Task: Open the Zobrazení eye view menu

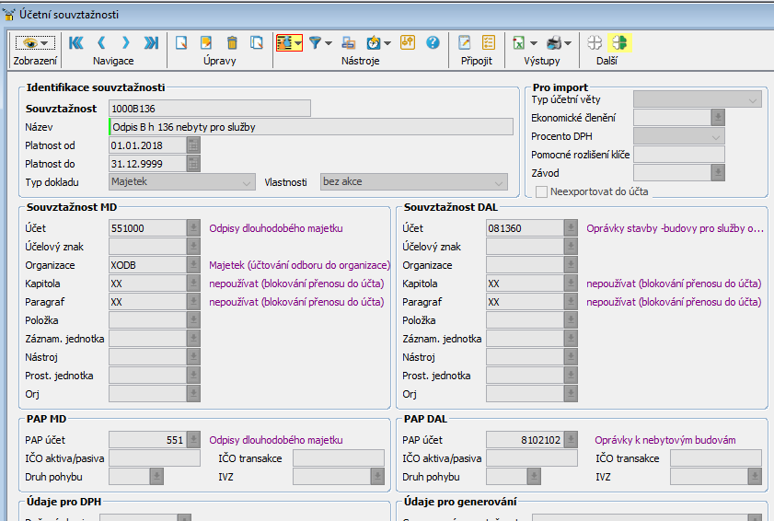Action: tap(36, 42)
